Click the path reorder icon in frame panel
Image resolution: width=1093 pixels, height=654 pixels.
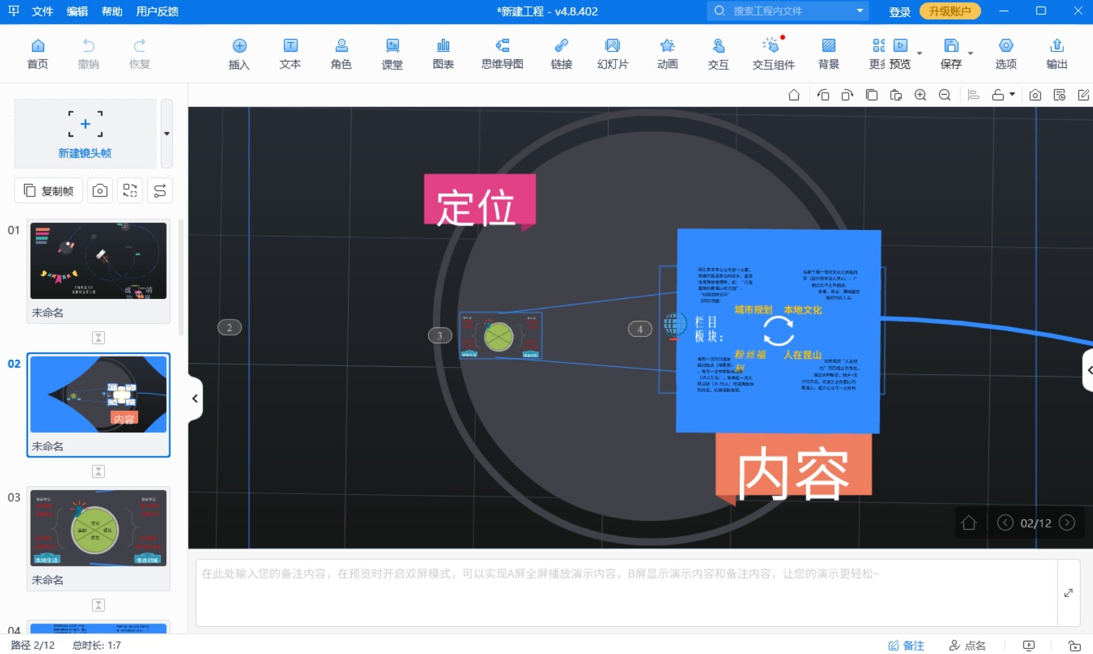pos(160,191)
